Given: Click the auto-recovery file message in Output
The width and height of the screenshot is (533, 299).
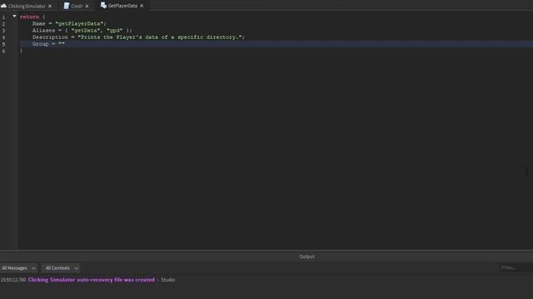Looking at the screenshot, I should (91, 280).
